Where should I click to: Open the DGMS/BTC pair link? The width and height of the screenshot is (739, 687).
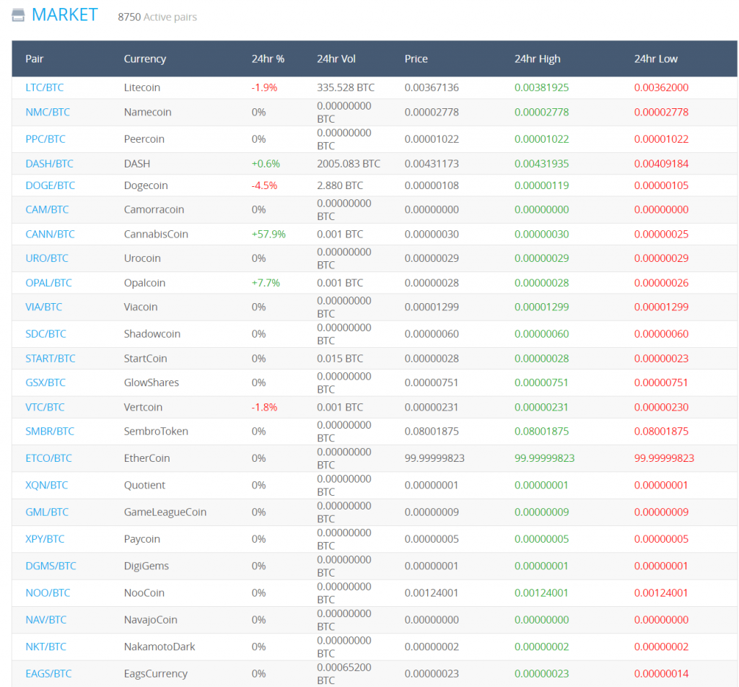tap(51, 566)
